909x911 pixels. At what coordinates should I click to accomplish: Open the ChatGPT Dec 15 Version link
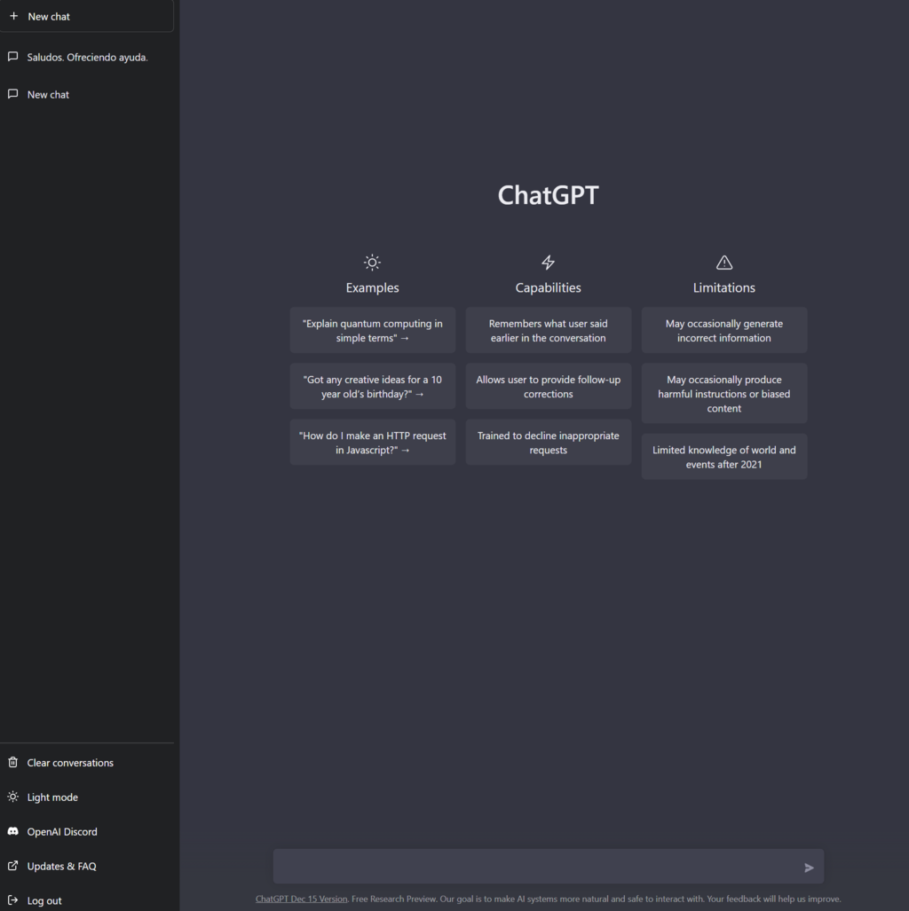[x=301, y=899]
